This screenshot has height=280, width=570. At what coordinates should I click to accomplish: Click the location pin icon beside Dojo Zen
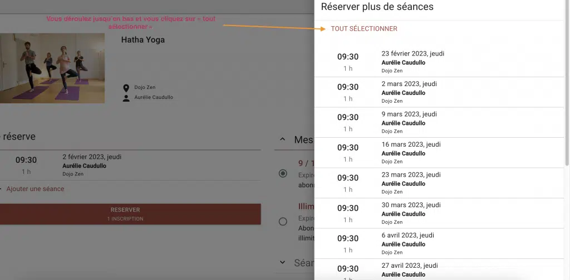pyautogui.click(x=126, y=88)
